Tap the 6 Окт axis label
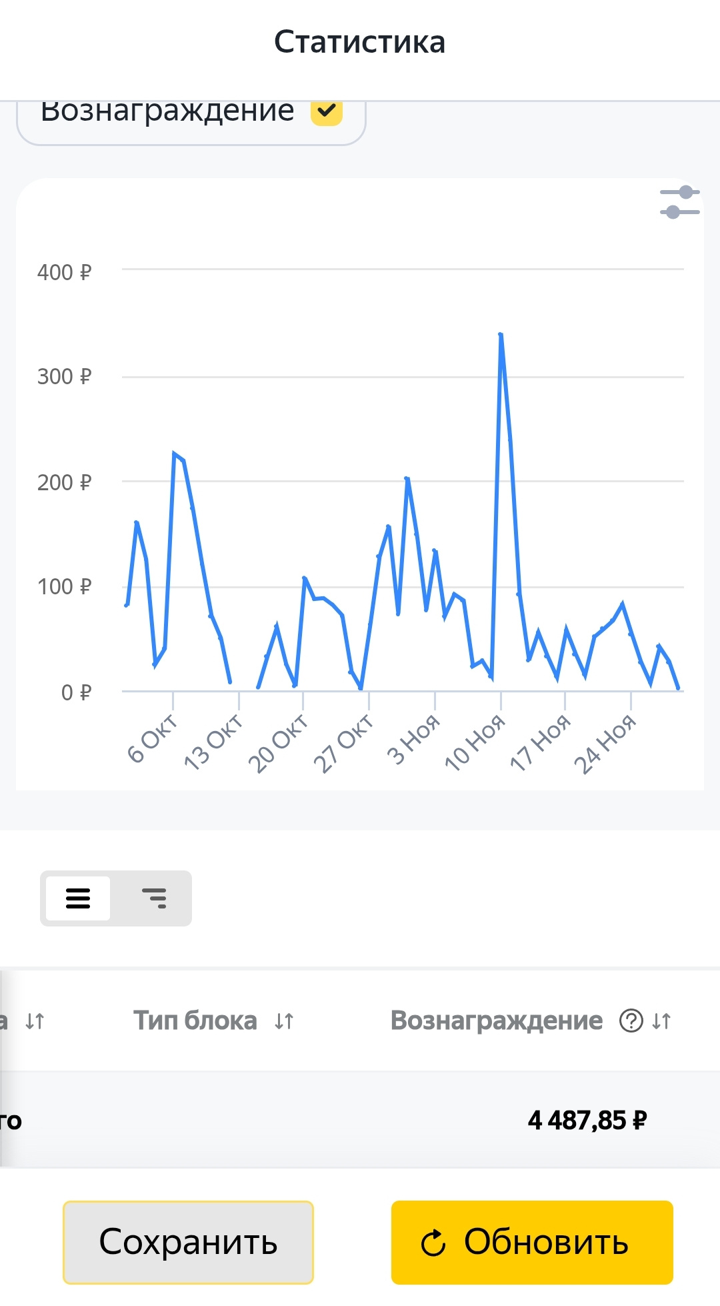Viewport: 720px width, 1306px height. click(153, 738)
